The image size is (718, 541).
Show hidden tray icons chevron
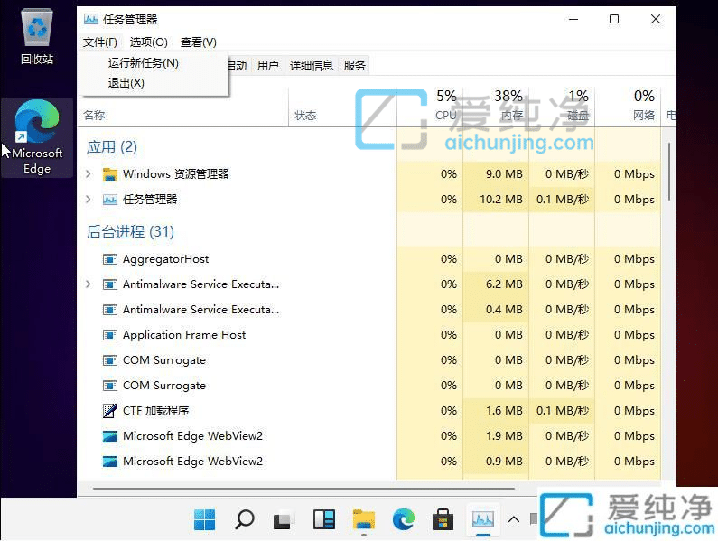tap(514, 519)
